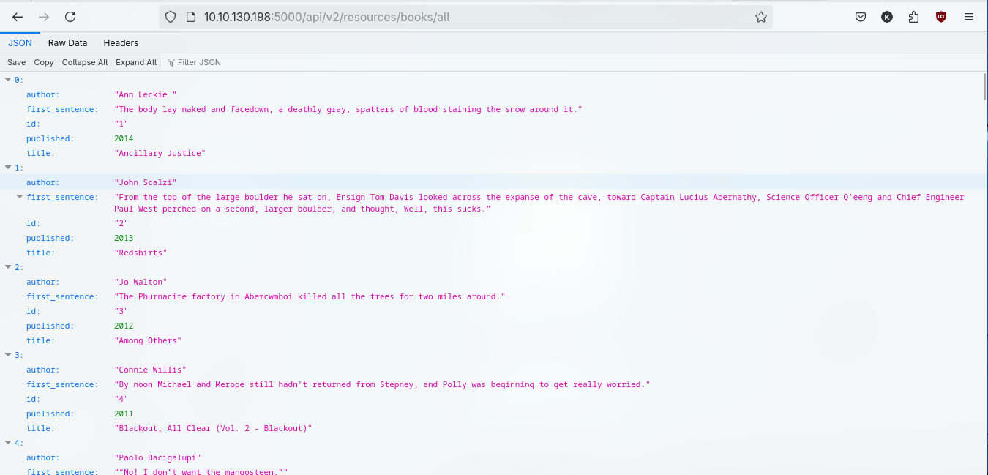Select the title "Redshirts"

(x=141, y=253)
